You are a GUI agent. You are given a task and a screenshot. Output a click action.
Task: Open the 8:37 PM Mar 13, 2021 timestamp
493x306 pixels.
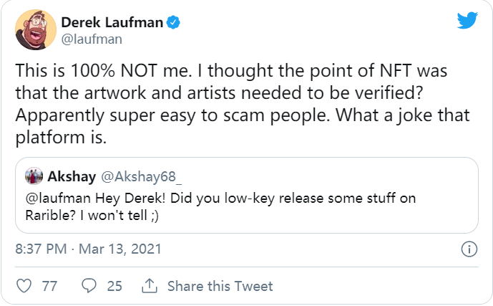(89, 249)
